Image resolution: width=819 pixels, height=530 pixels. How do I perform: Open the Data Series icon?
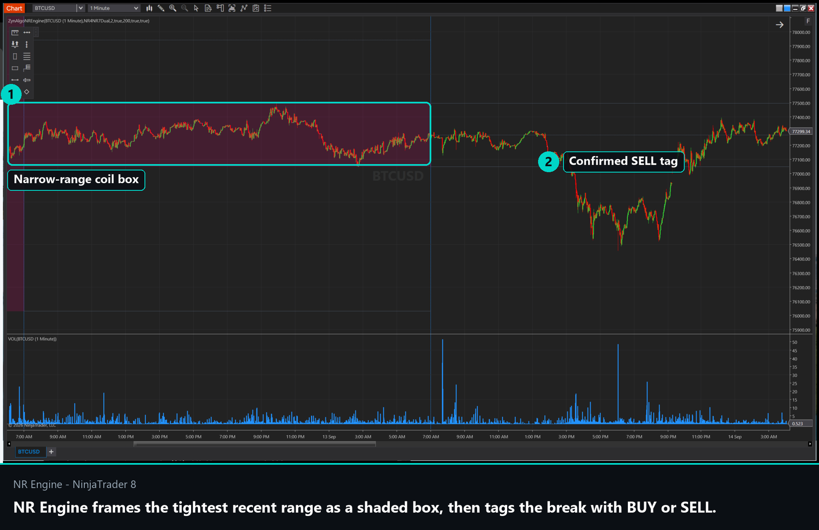coord(232,8)
